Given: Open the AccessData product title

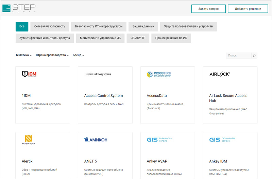Looking at the screenshot, I should click(157, 96).
